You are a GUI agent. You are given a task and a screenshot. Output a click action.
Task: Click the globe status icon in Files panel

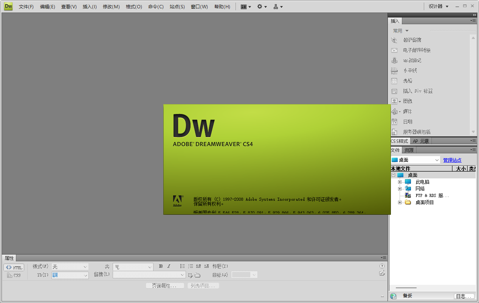coord(394,296)
